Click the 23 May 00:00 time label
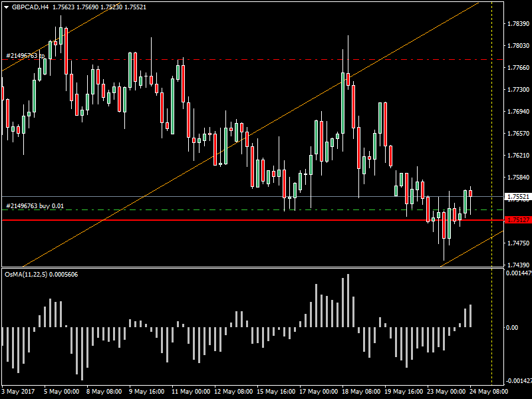 pyautogui.click(x=446, y=391)
